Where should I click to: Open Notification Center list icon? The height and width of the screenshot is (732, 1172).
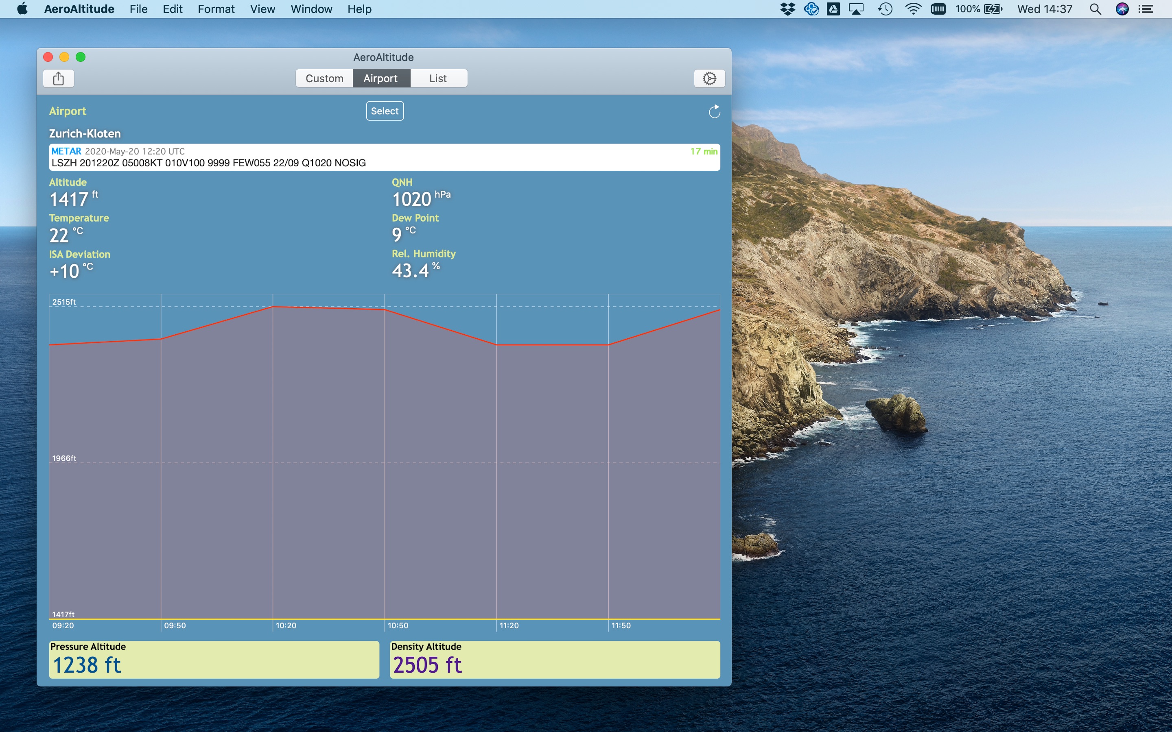tap(1146, 9)
